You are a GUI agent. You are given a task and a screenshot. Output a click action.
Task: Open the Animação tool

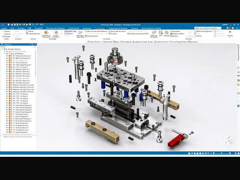[x=166, y=33]
